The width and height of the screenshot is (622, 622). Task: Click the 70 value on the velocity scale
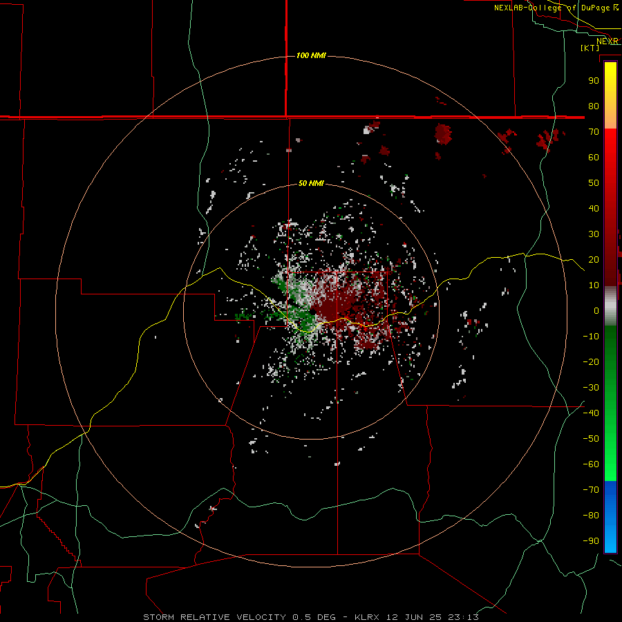click(594, 132)
